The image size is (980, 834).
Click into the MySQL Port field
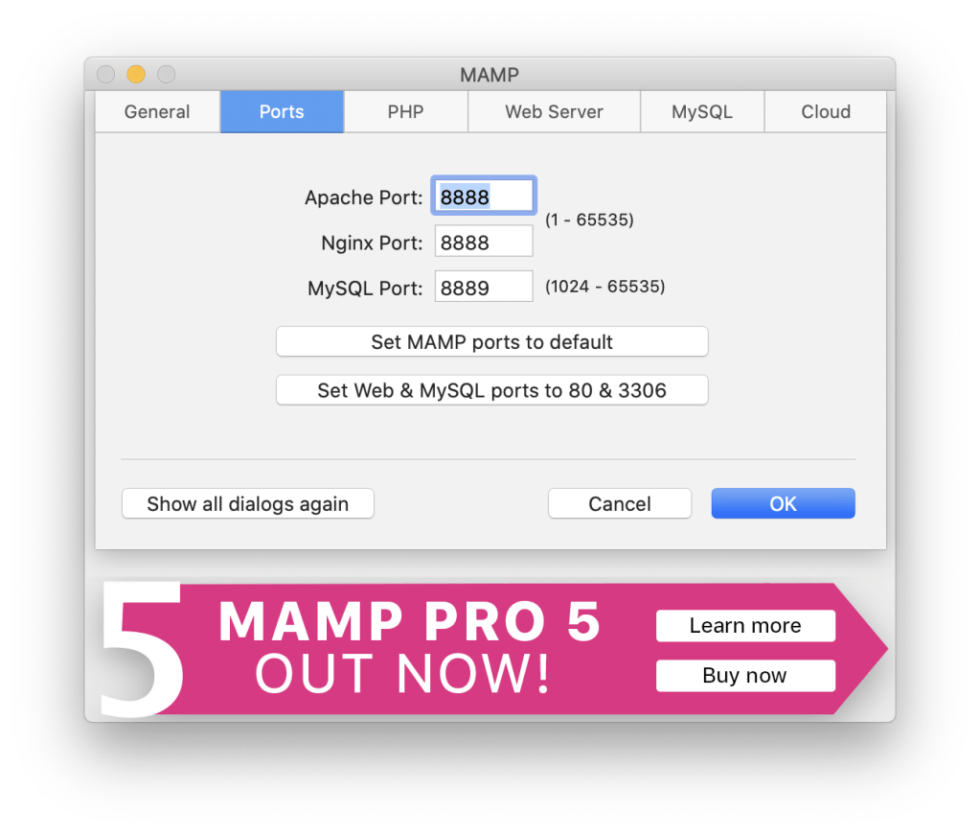coord(484,287)
